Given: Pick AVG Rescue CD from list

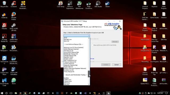Looking at the screenshot, I should point(69,51).
